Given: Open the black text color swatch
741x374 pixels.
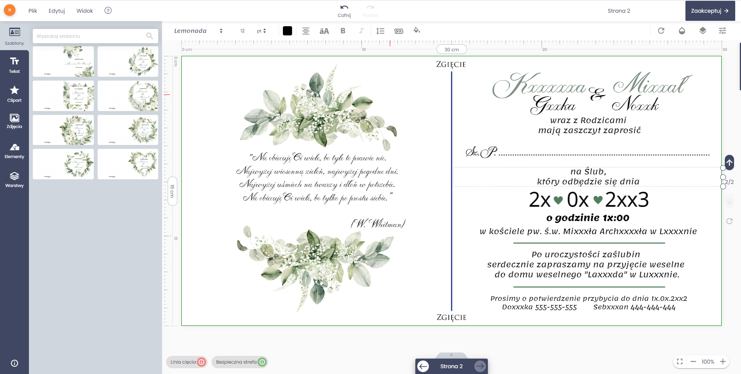Looking at the screenshot, I should point(288,31).
